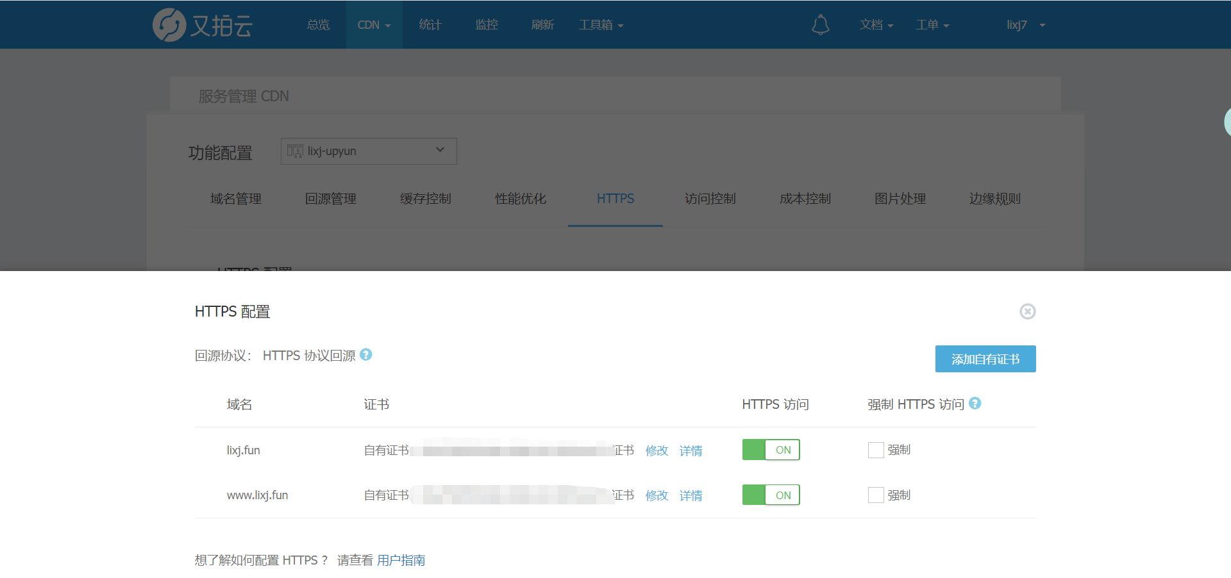Enable forced HTTPS checkbox for lixj.fun

tap(876, 450)
